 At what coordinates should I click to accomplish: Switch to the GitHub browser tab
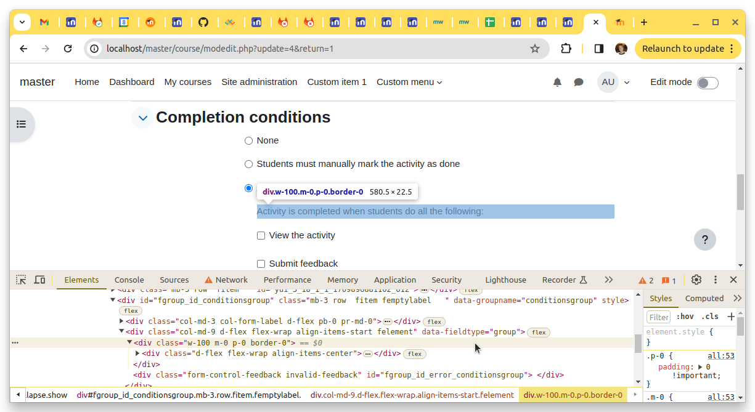click(203, 22)
